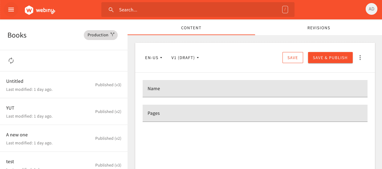This screenshot has width=382, height=169.
Task: Refresh the Books list
Action: coord(11,61)
